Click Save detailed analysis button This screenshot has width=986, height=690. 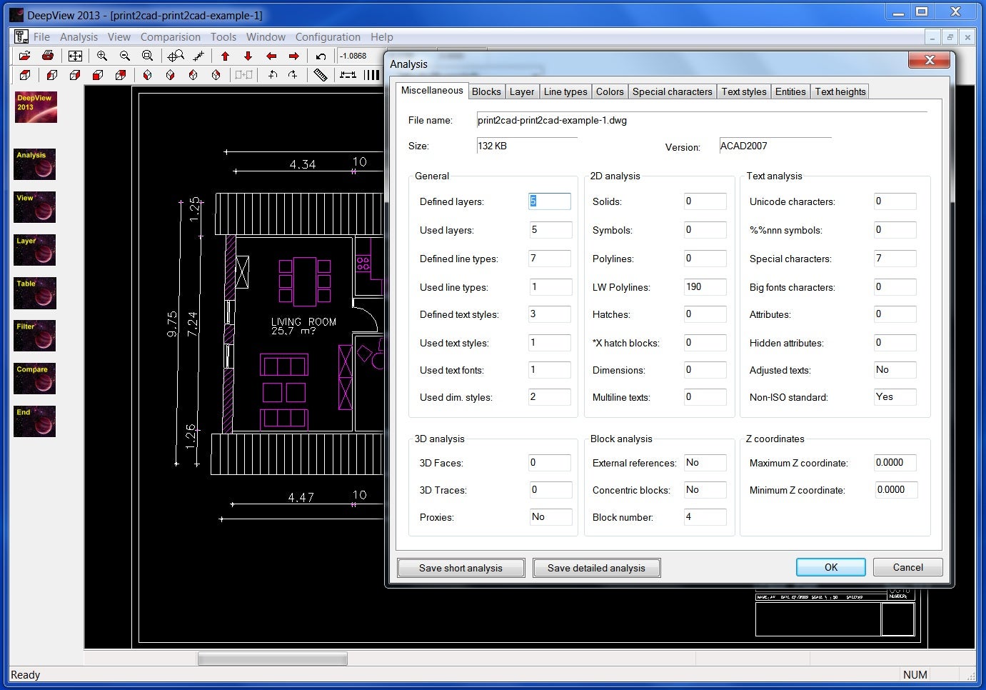click(x=596, y=568)
